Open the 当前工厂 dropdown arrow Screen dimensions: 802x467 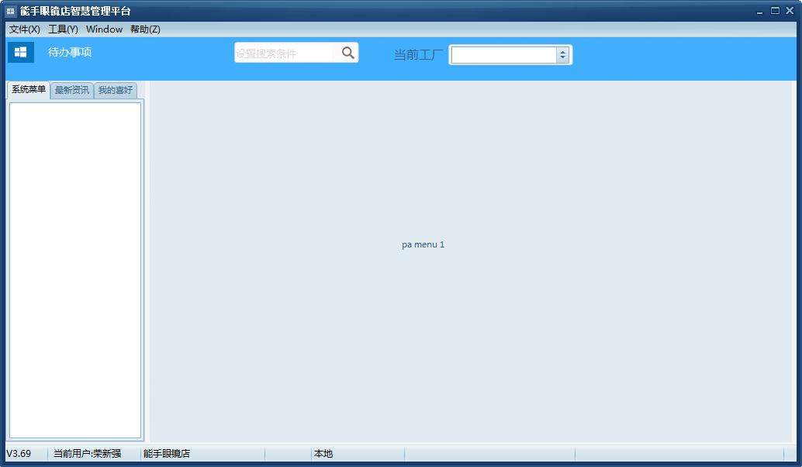562,55
